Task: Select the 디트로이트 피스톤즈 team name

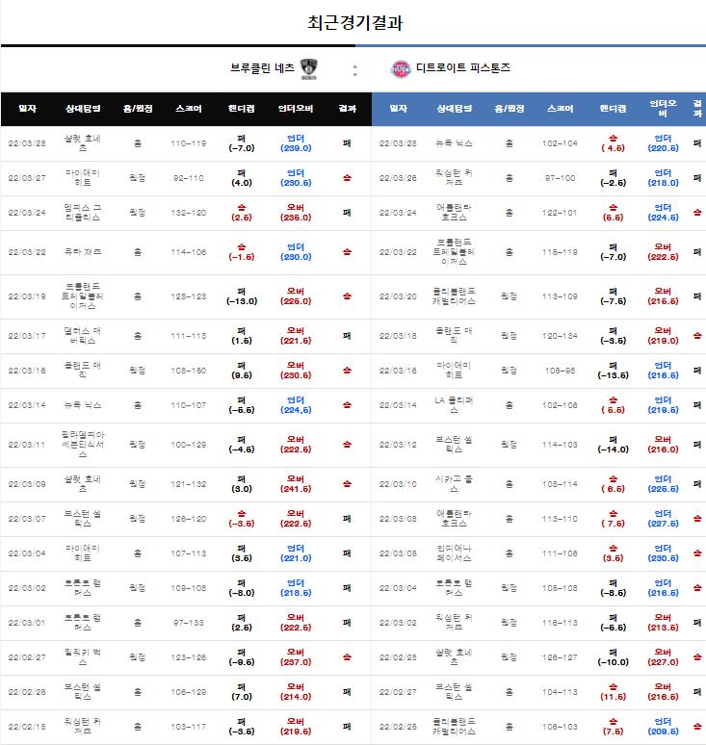Action: point(463,68)
